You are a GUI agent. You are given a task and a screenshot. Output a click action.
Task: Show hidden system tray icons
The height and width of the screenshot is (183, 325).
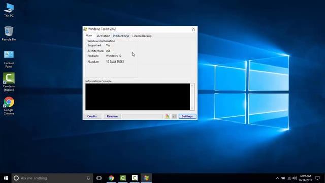pos(278,178)
